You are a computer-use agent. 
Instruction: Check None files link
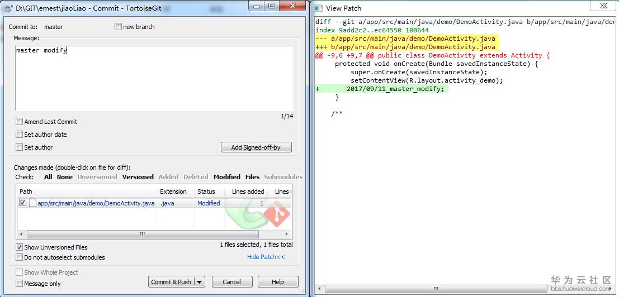[65, 177]
